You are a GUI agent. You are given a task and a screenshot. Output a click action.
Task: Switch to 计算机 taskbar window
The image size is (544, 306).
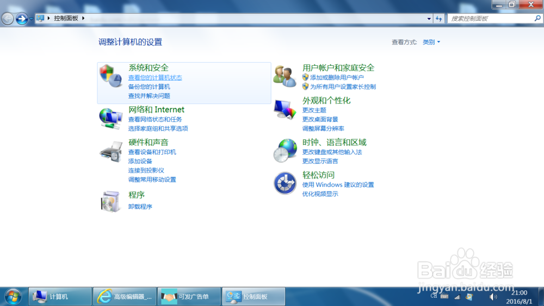[x=60, y=297]
